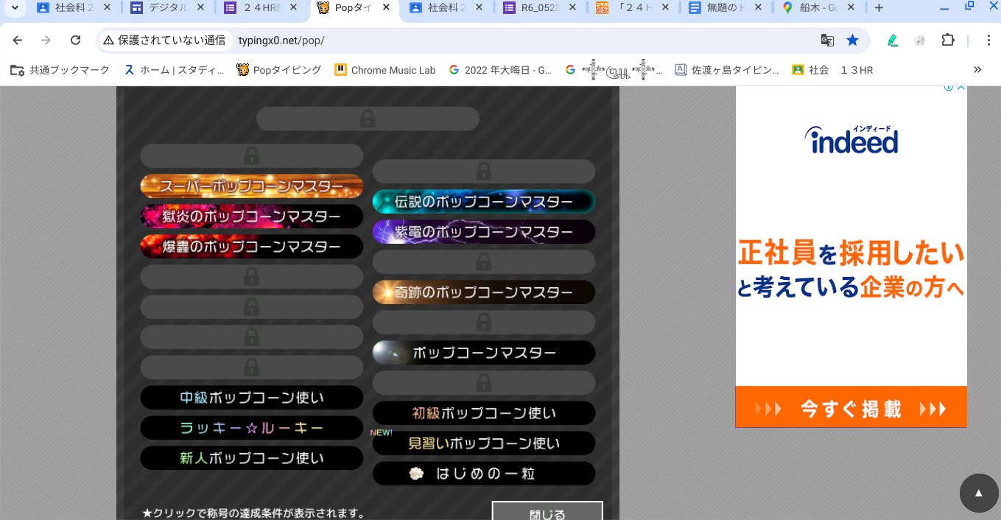Open the 共通ブックマーク bookmarks folder
Viewport: 1001px width, 520px height.
click(x=60, y=70)
